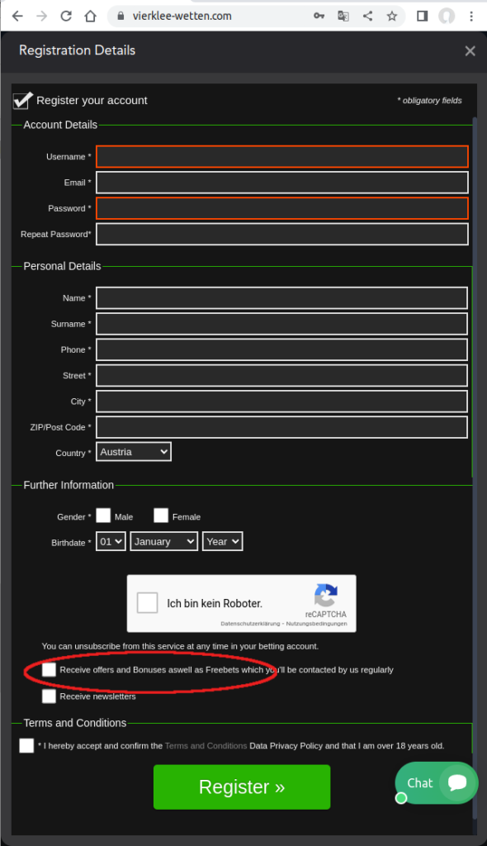Viewport: 487px width, 846px height.
Task: Click the Further Information heading
Action: point(69,485)
